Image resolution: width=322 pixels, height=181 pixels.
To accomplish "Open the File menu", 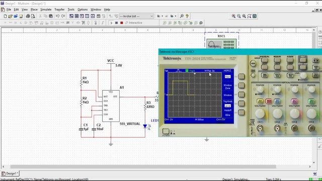I will (x=9, y=10).
